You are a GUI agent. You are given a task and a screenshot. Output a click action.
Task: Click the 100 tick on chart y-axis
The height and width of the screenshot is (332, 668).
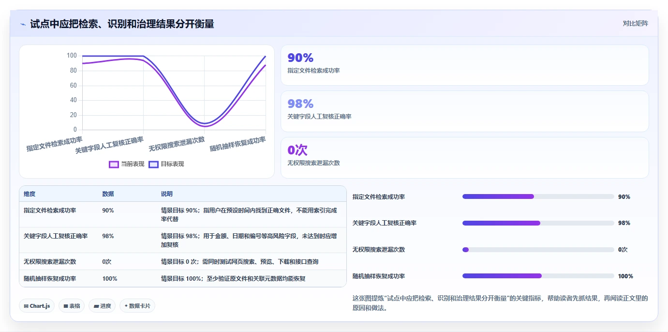(x=72, y=56)
